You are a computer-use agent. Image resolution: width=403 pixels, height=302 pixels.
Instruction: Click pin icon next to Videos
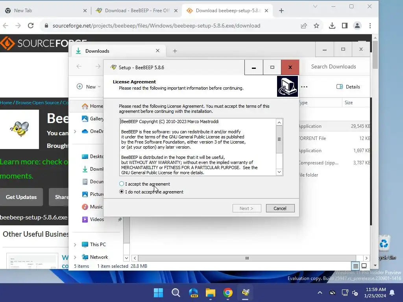pyautogui.click(x=120, y=219)
